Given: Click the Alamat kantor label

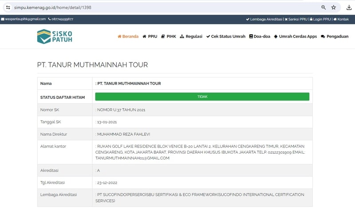Looking at the screenshot, I should pyautogui.click(x=53, y=147).
